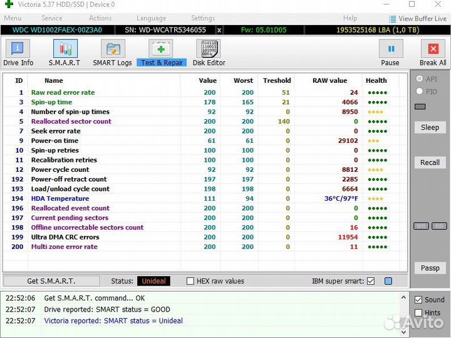Click the Sleep button
The height and width of the screenshot is (338, 451).
coord(430,127)
